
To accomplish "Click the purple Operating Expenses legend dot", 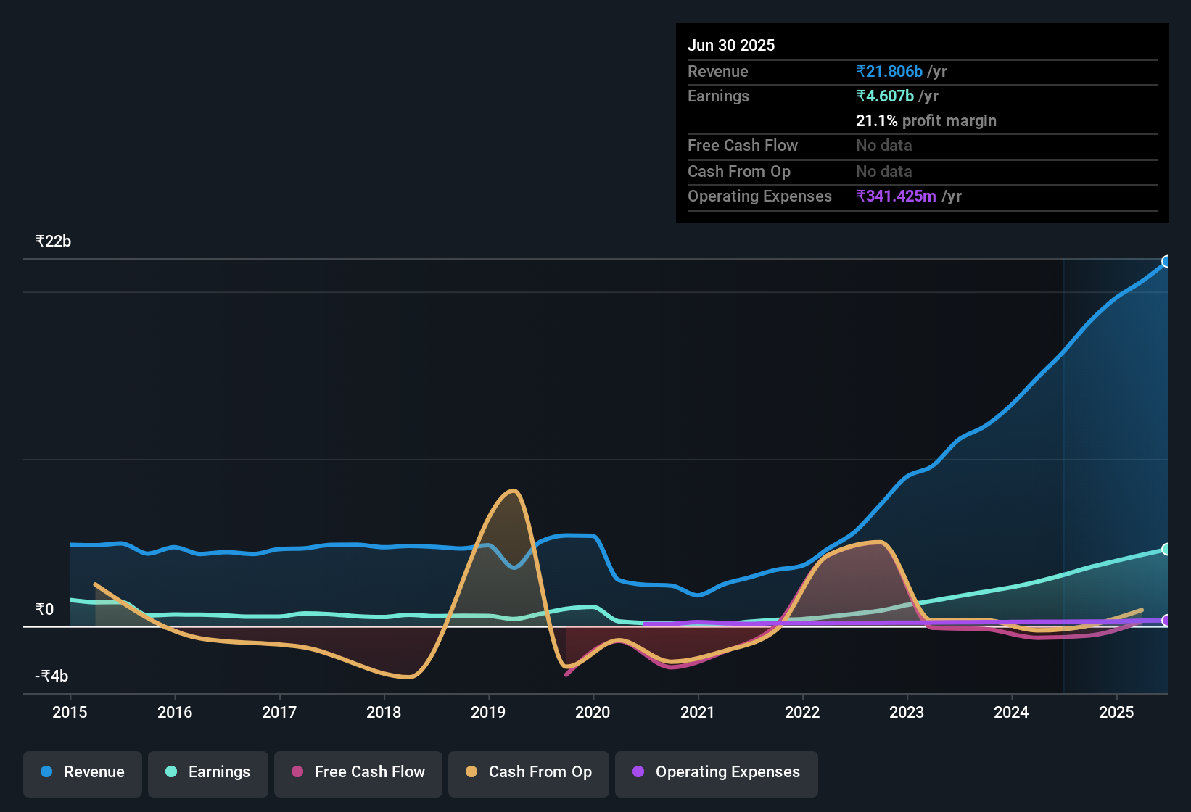I will click(x=638, y=772).
